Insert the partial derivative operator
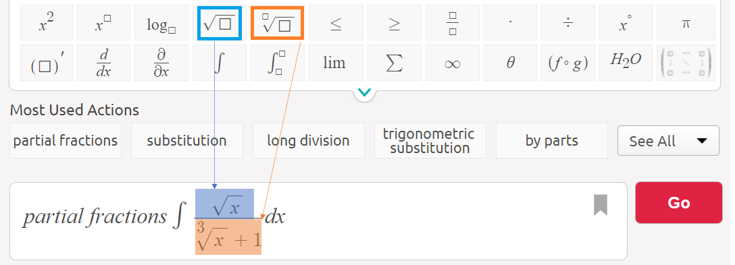 (161, 63)
